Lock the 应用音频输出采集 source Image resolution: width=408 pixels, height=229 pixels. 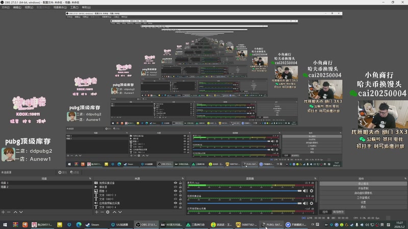[x=181, y=203]
